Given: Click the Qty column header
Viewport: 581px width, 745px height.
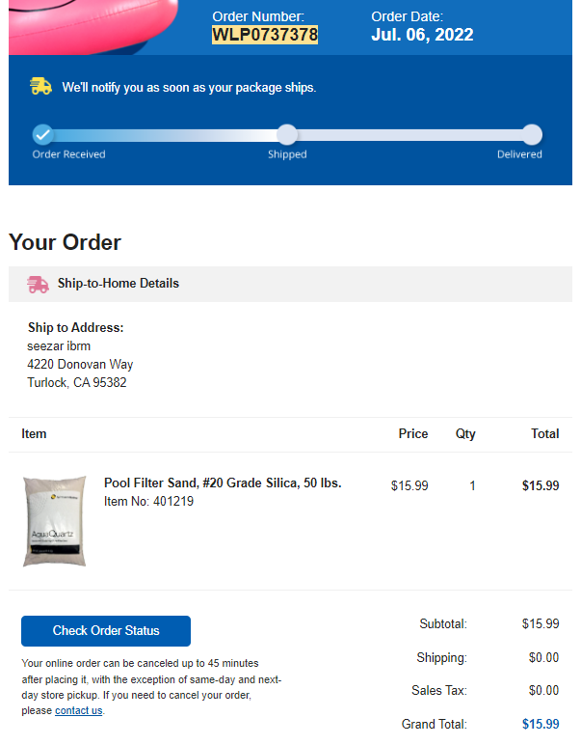Looking at the screenshot, I should [x=465, y=434].
